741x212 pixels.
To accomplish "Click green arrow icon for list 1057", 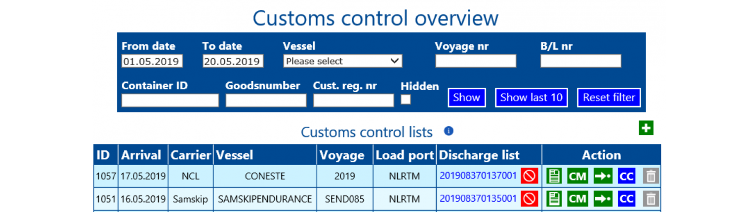I will [x=603, y=176].
